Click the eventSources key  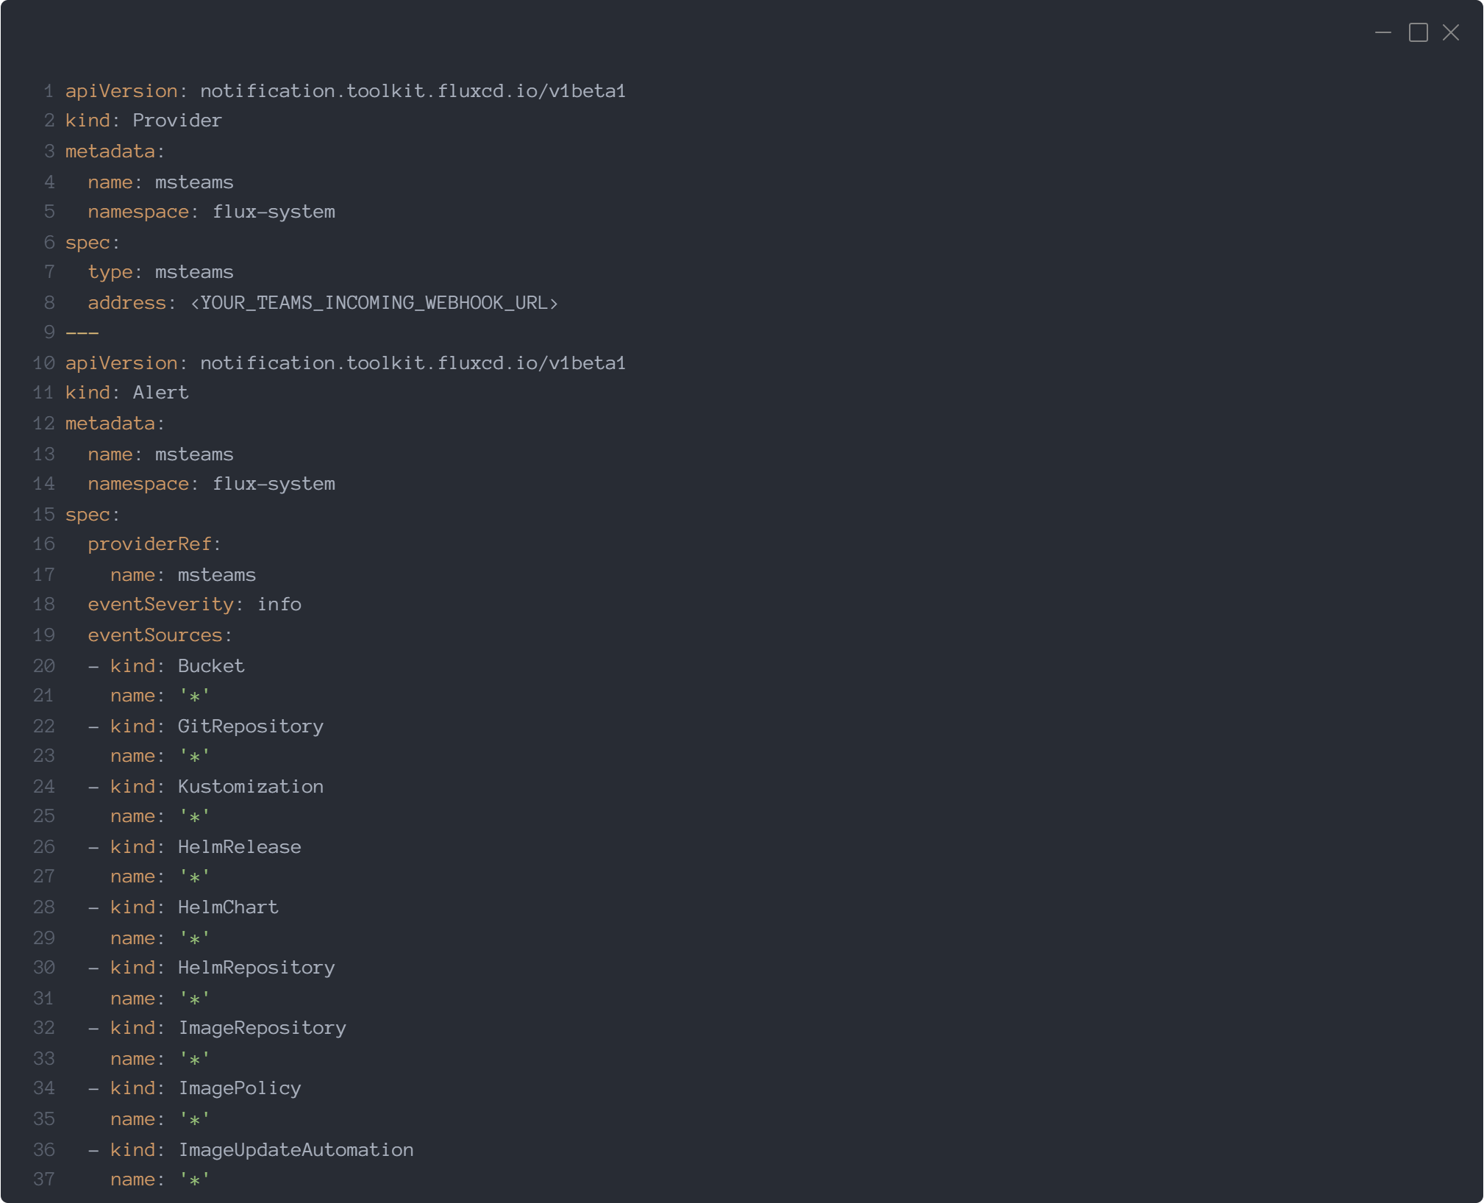point(154,635)
